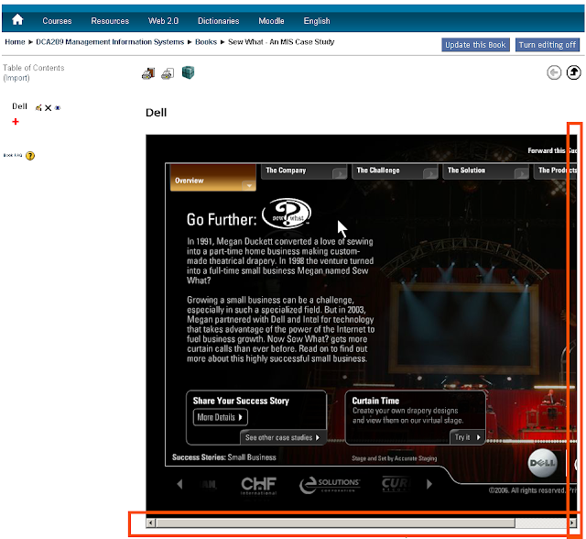Viewport: 586px width, 539px height.
Task: Click the Dell round logo
Action: (x=543, y=463)
